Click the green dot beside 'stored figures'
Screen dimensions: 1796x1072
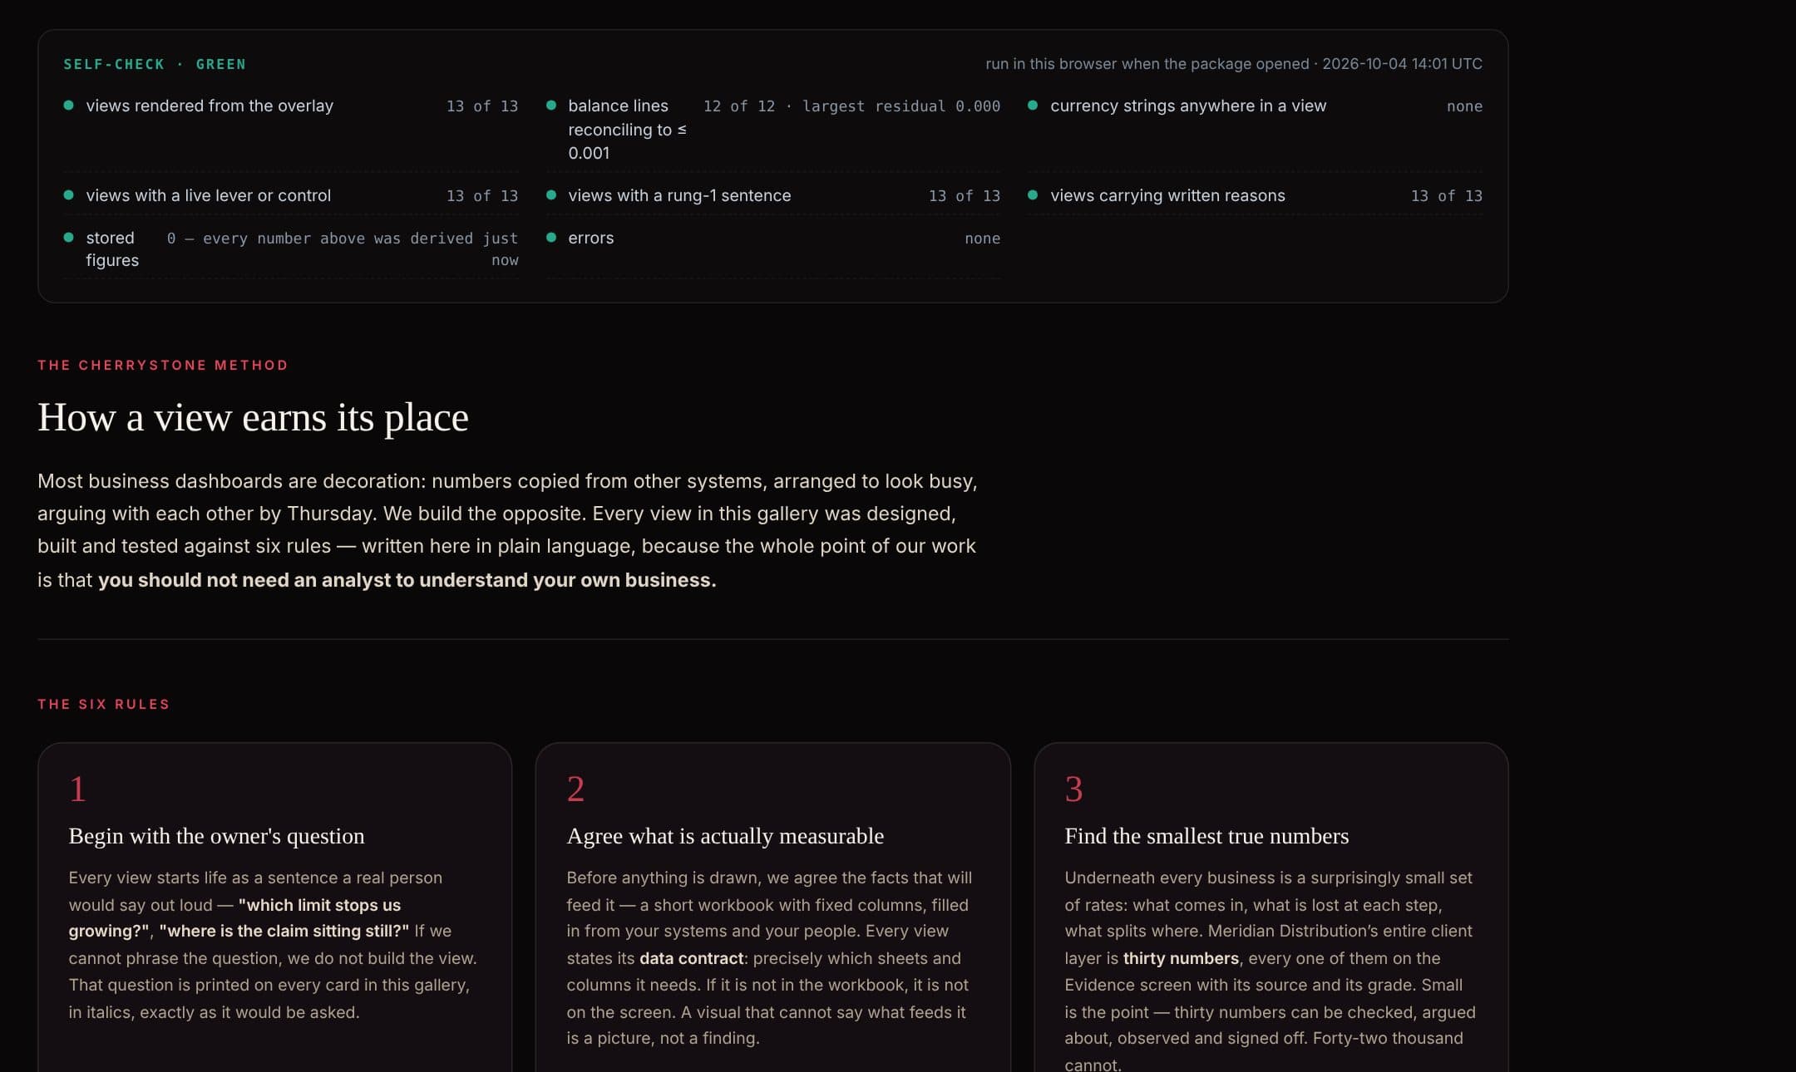click(x=69, y=238)
